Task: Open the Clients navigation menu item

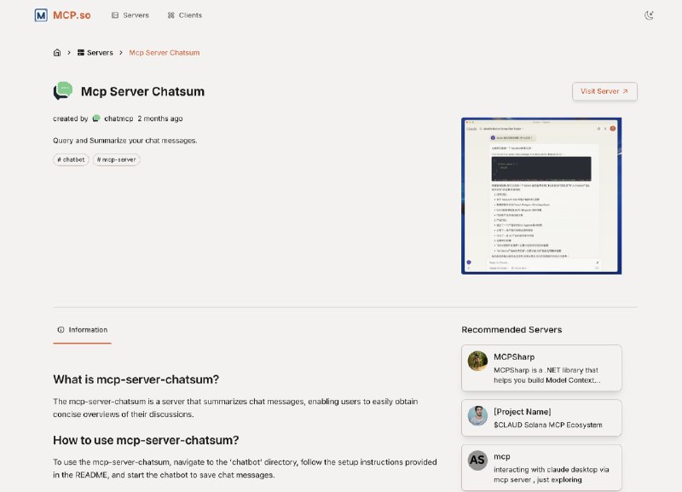Action: click(185, 15)
